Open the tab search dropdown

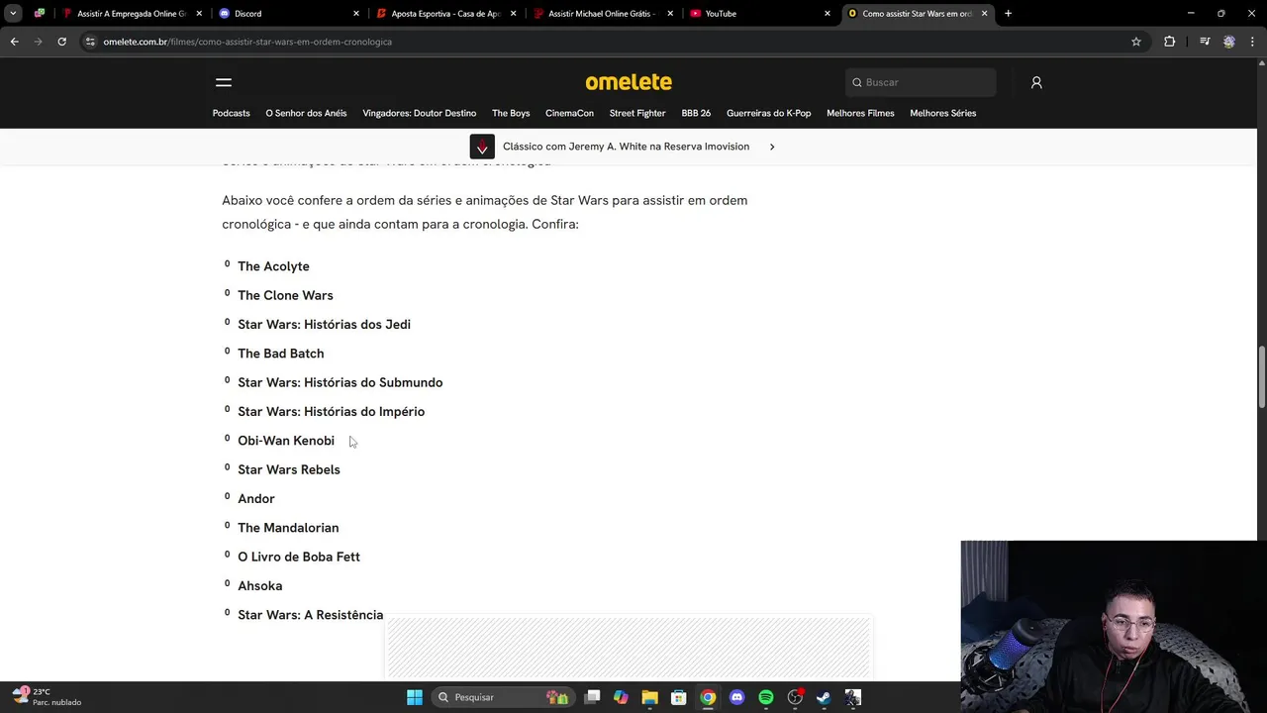point(14,14)
